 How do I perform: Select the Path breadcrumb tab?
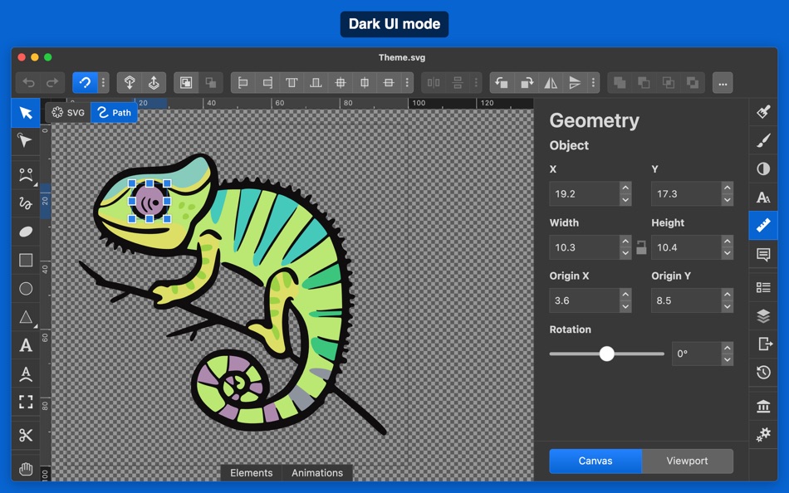(x=114, y=112)
